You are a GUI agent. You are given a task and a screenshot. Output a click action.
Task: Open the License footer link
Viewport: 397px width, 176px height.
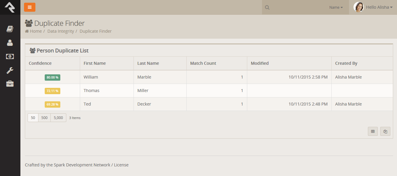click(x=121, y=165)
